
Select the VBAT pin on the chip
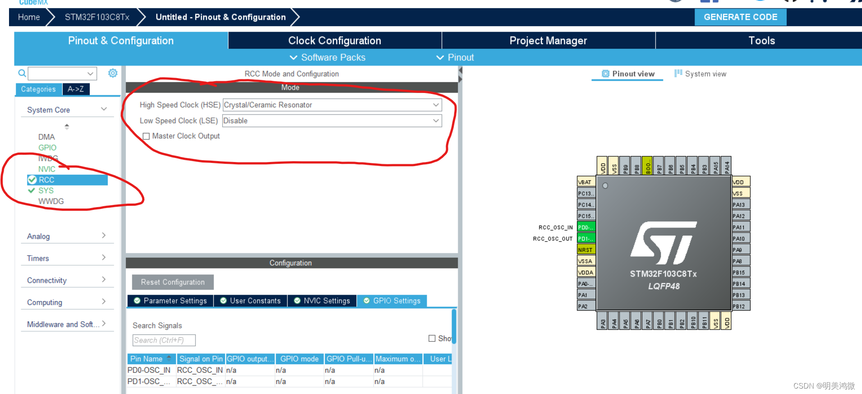tap(586, 182)
